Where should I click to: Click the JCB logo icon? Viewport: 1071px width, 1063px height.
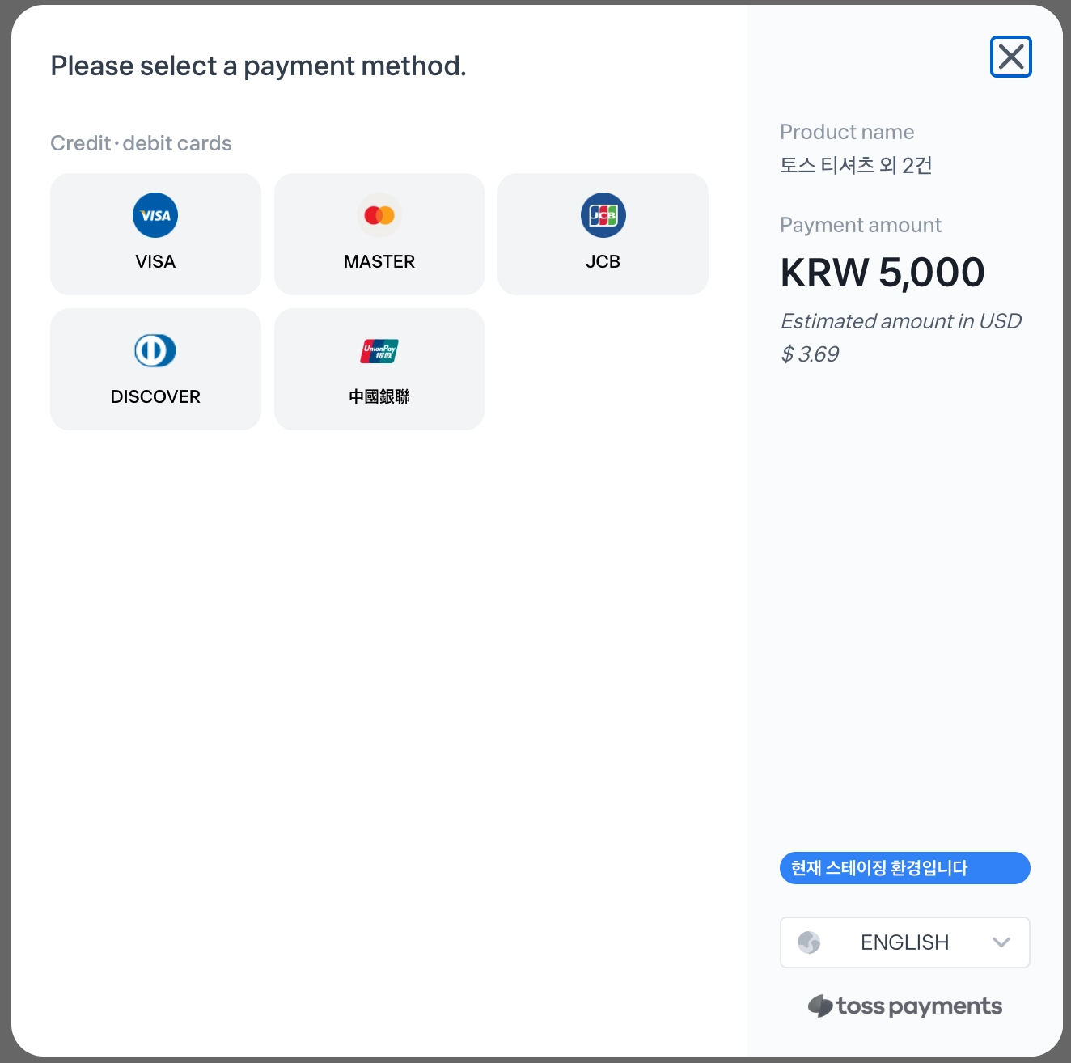point(603,215)
